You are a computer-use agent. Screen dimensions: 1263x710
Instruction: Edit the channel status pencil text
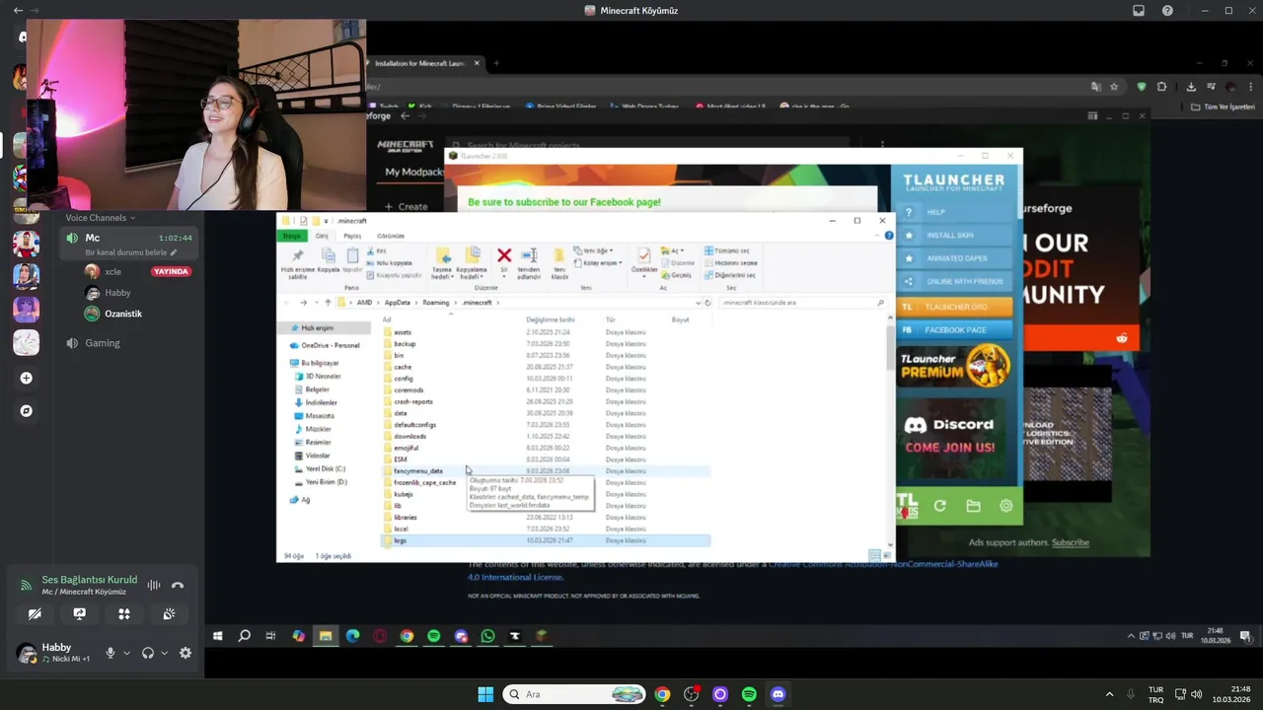click(131, 252)
